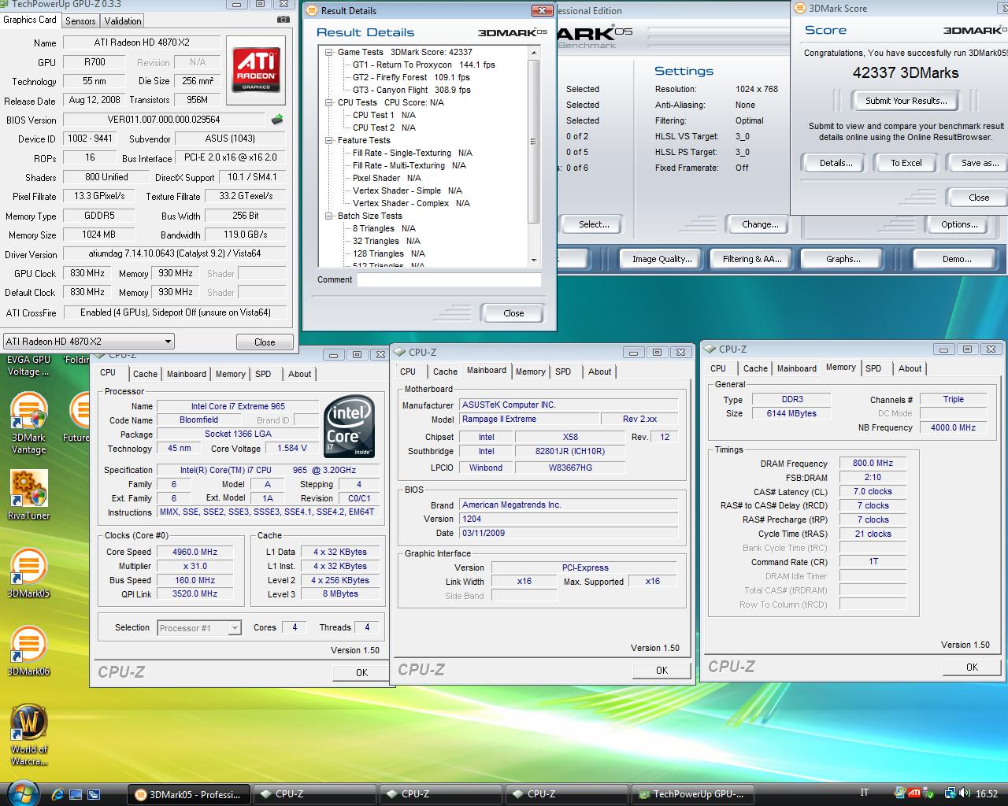
Task: Click the save BIOS chip icon in GPU-Z
Action: 277,120
